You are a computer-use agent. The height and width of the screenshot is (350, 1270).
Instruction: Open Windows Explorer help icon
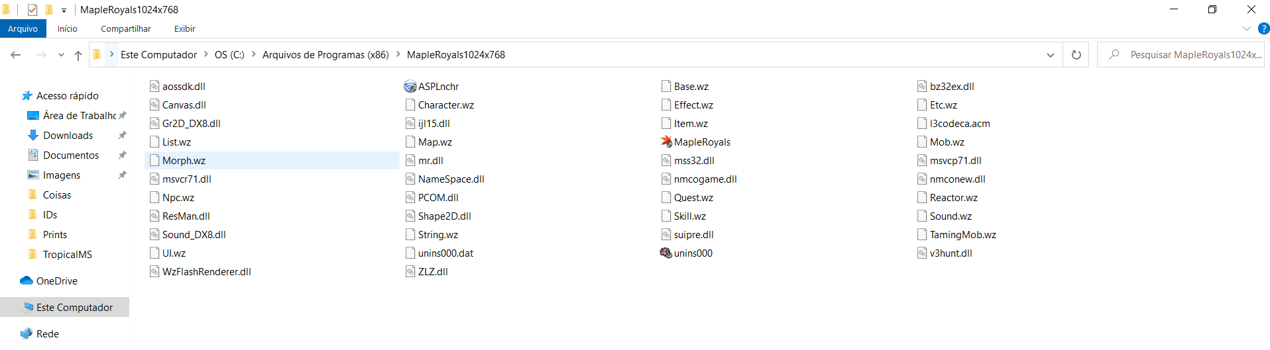pyautogui.click(x=1263, y=28)
